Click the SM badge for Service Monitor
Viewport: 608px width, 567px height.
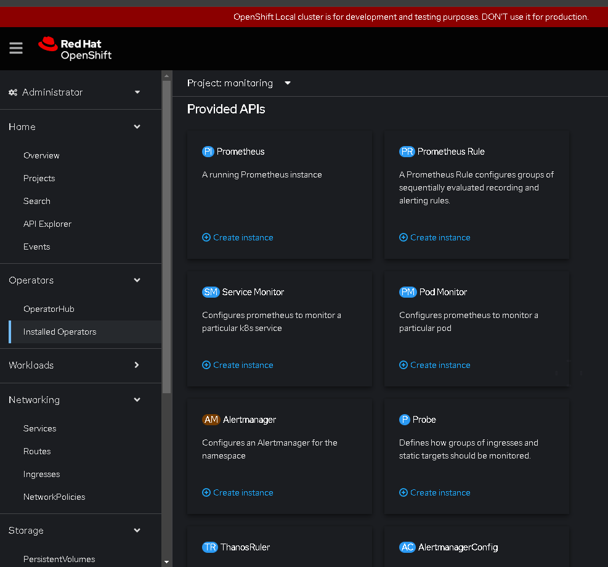click(211, 292)
